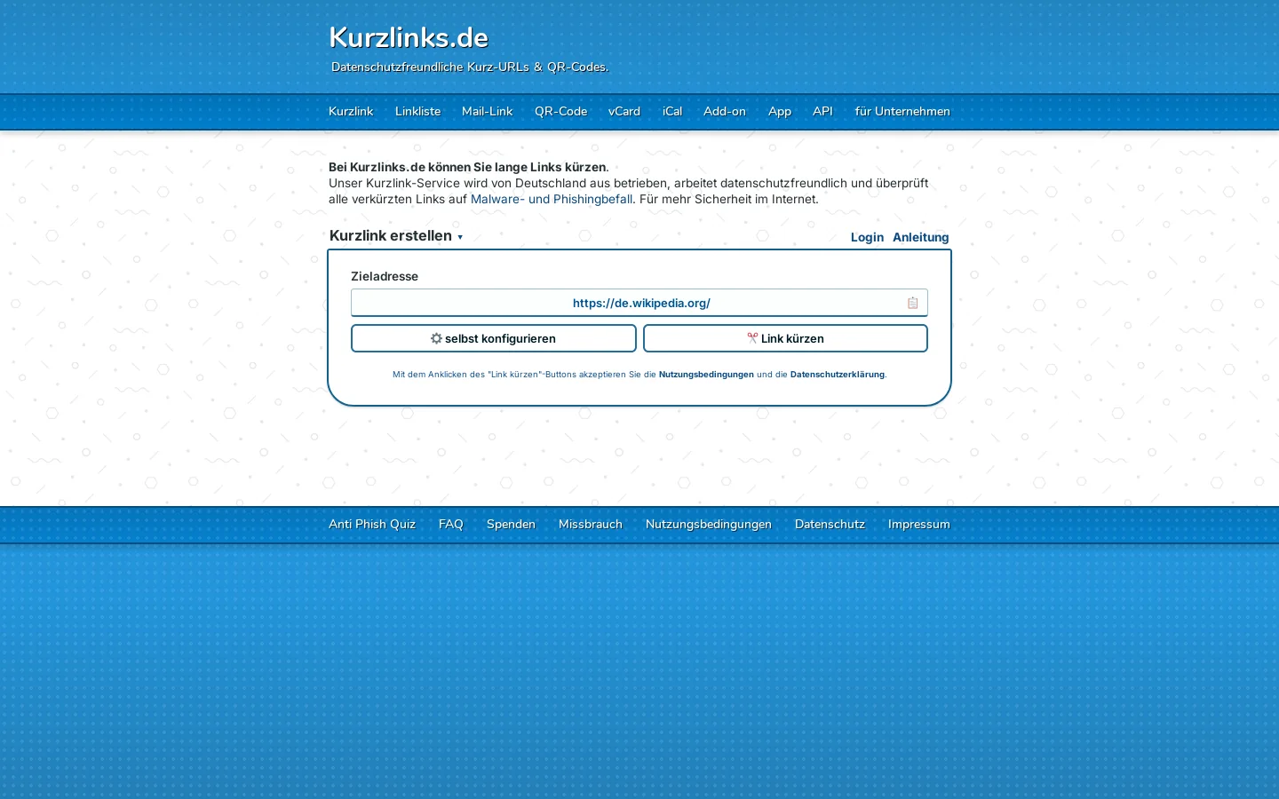Open the Kurzlink menu item
Viewport: 1279px width, 799px height.
(x=351, y=111)
